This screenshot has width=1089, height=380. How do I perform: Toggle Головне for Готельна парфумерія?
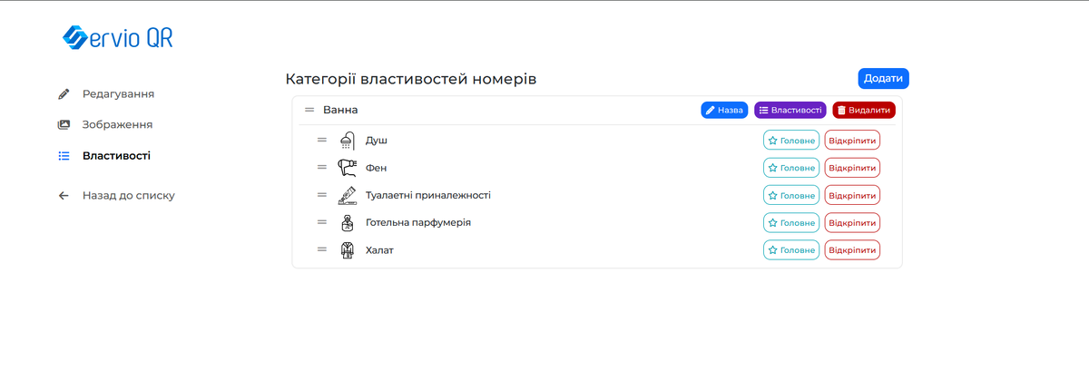pyautogui.click(x=790, y=222)
